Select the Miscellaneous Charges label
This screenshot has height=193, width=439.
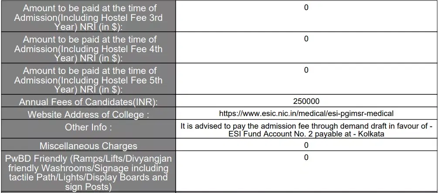[x=88, y=146]
